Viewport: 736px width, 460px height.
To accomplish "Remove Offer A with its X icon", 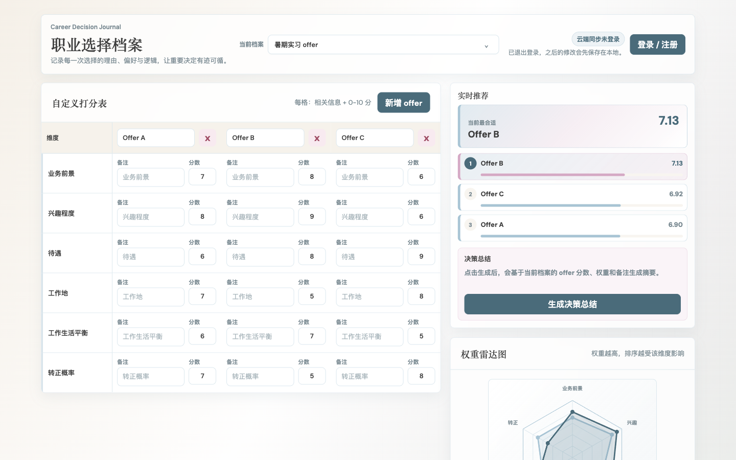I will point(208,138).
